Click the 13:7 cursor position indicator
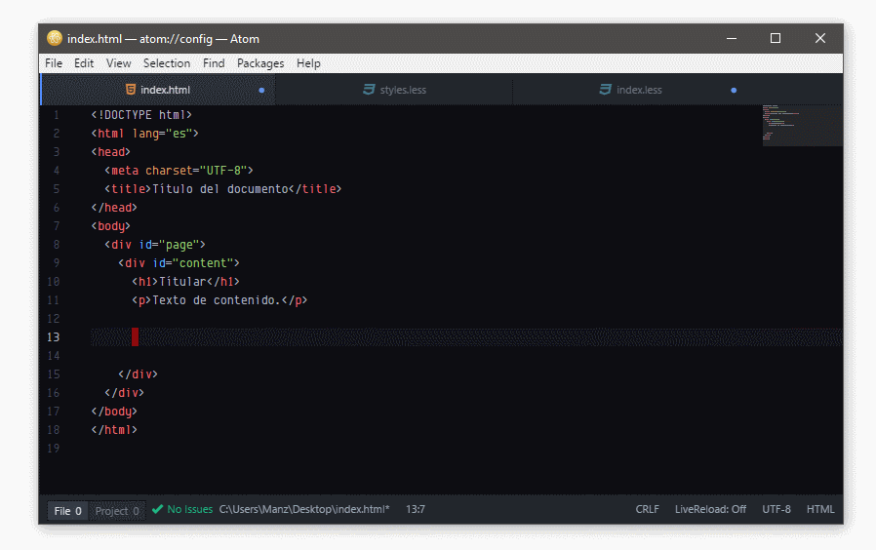The height and width of the screenshot is (550, 876). [x=416, y=509]
